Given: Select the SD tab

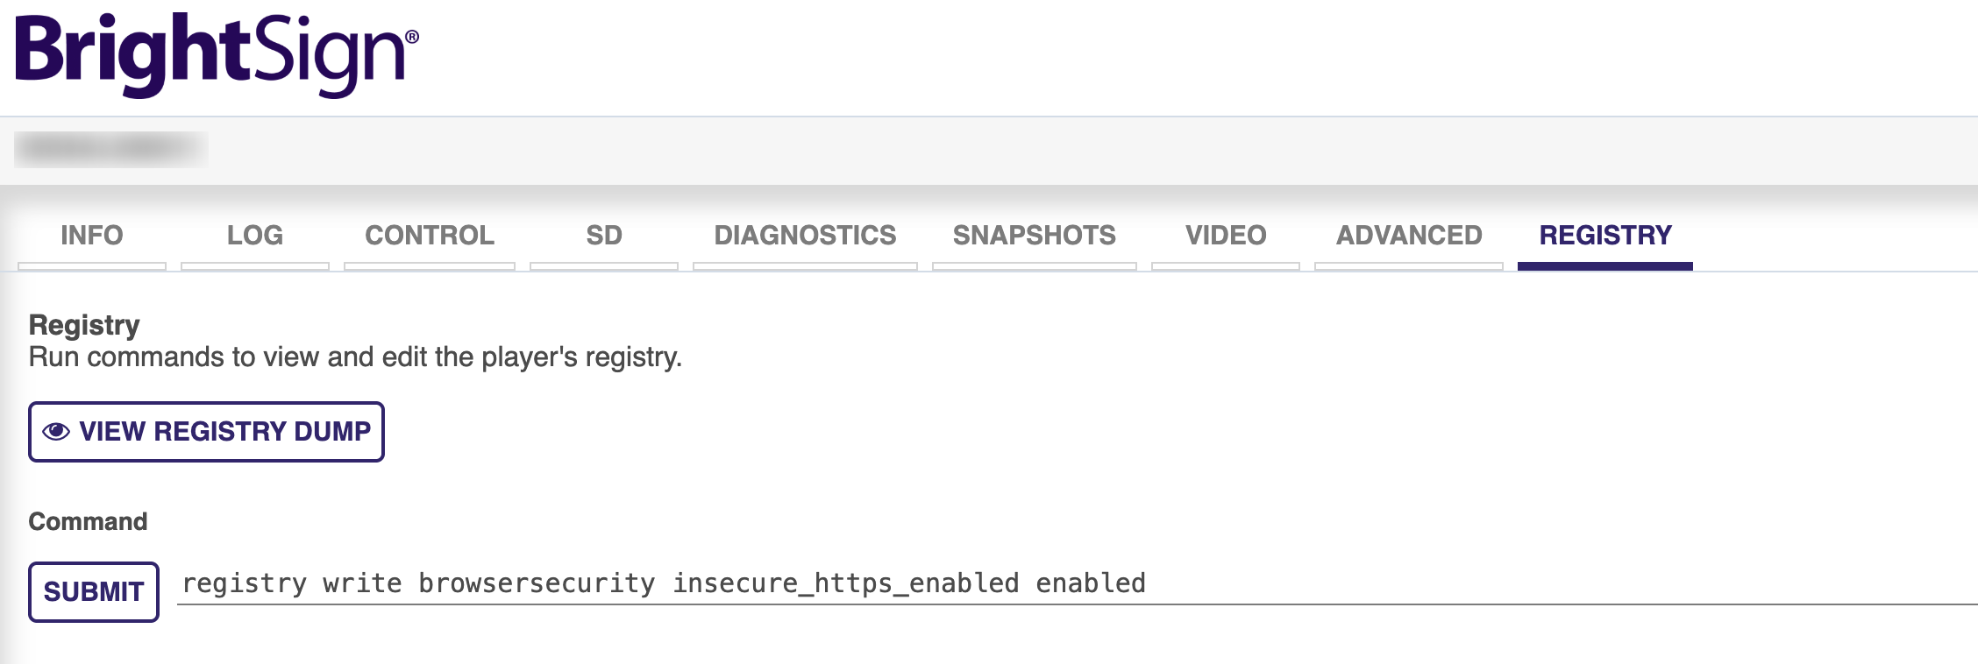Looking at the screenshot, I should (x=604, y=236).
